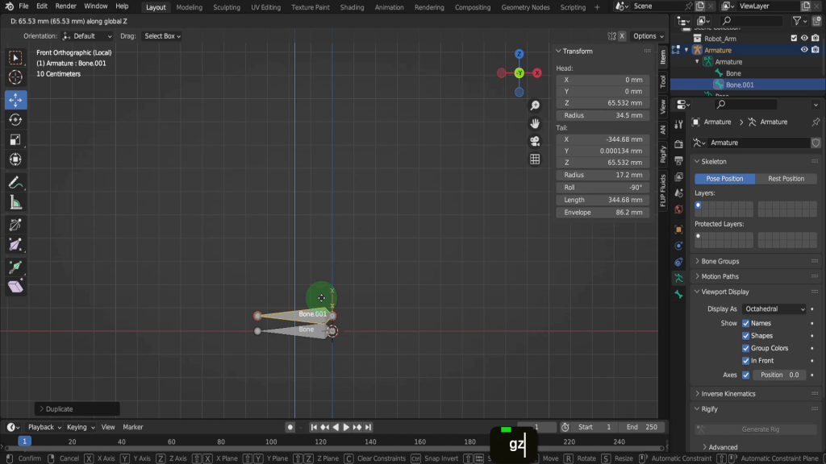826x464 pixels.
Task: Toggle camera view icon
Action: click(x=535, y=141)
